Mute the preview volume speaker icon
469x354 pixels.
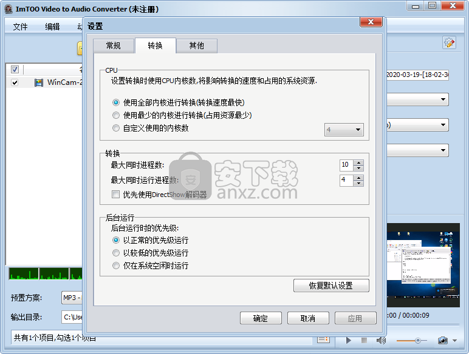(381, 340)
